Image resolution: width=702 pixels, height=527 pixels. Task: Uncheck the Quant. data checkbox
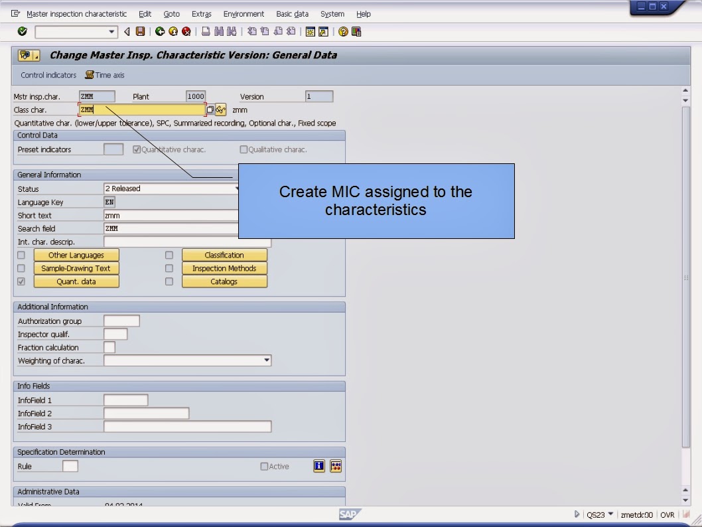coord(21,281)
